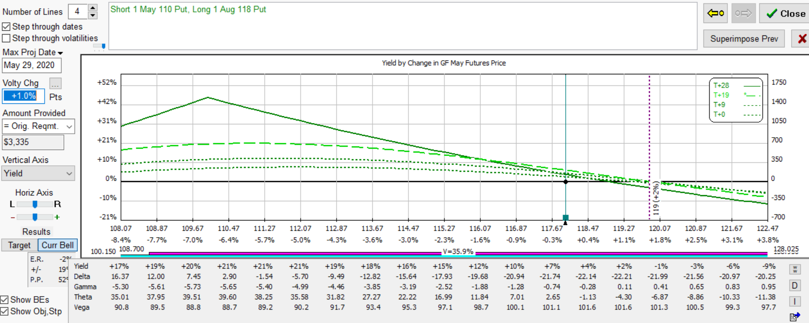
Task: Click the D button beside the Greeks table
Action: [795, 285]
